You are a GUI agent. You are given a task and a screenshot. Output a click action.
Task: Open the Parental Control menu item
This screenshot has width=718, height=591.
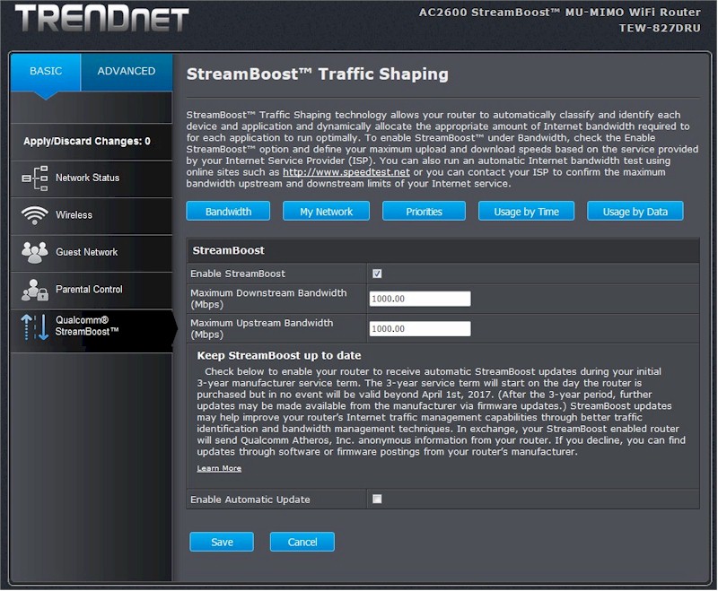(92, 290)
